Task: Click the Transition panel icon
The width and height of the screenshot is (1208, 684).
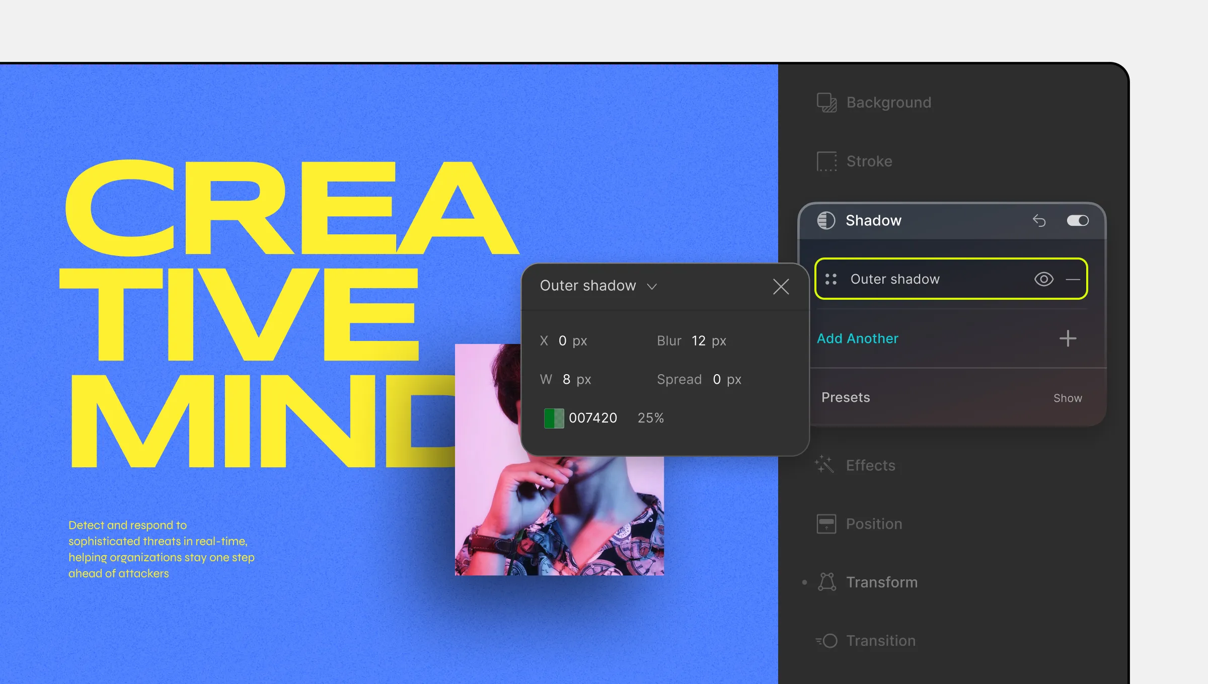Action: [x=826, y=639]
